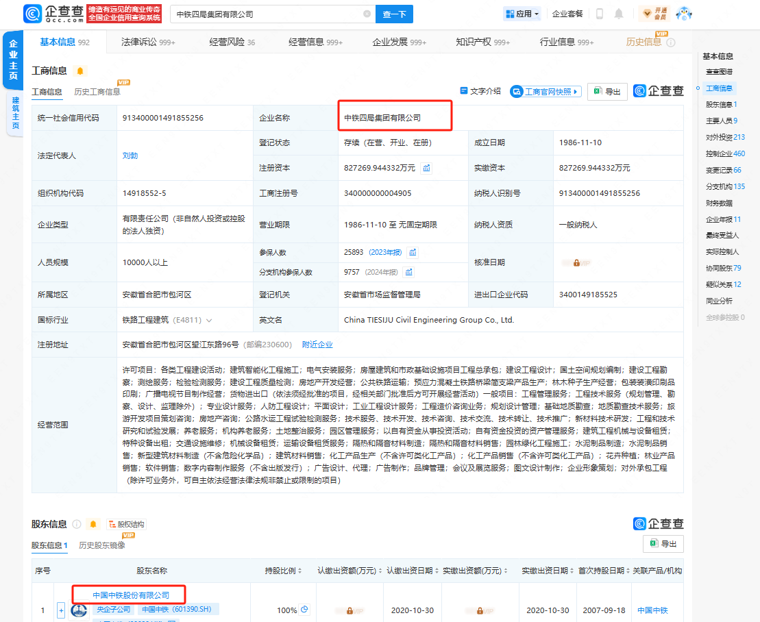Screen dimensions: 760x622
Task: Open the penguin user avatar
Action: [685, 14]
